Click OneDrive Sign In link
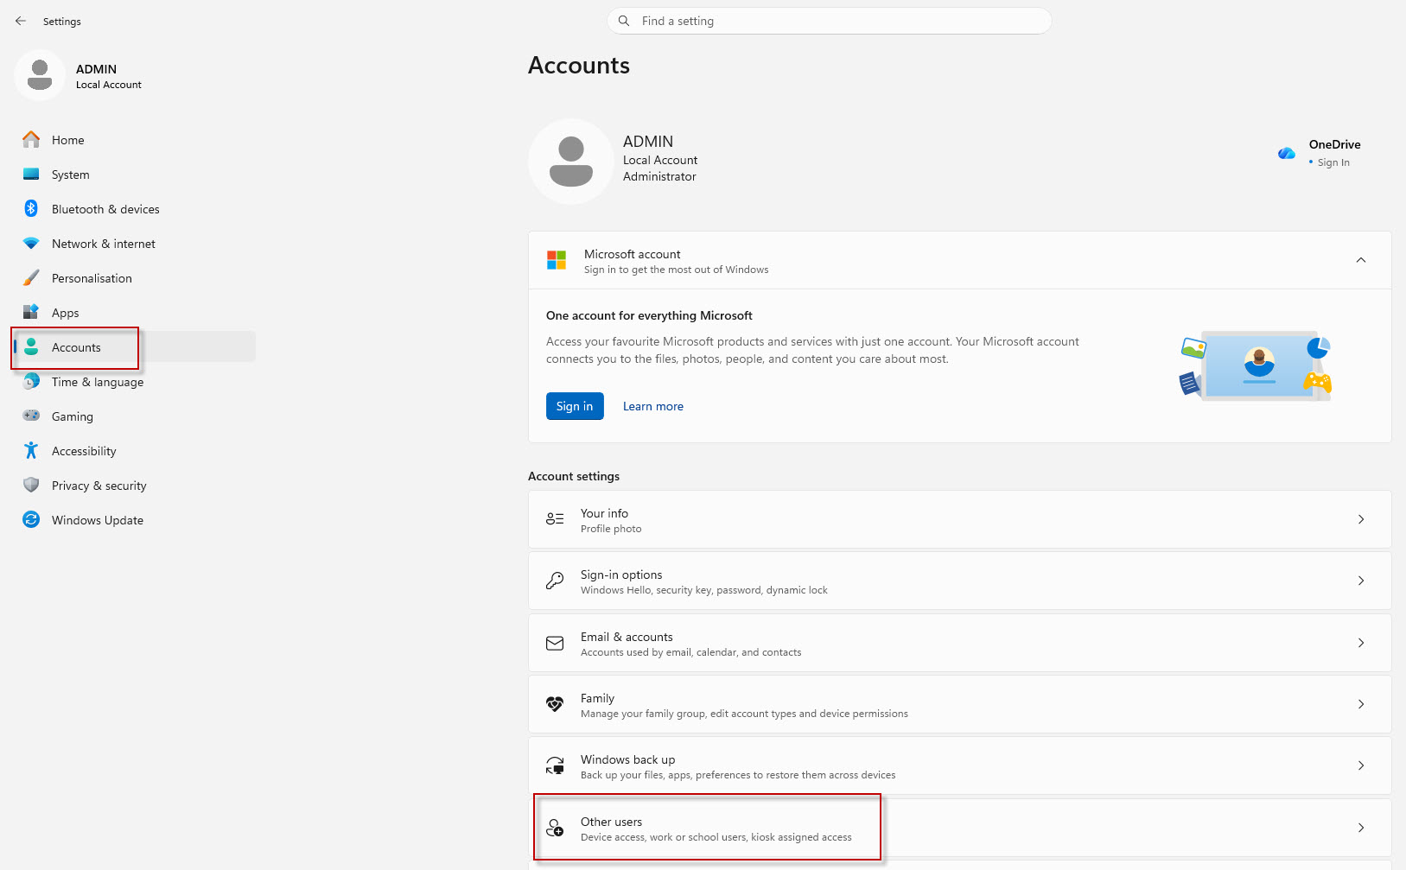Image resolution: width=1406 pixels, height=870 pixels. coord(1333,162)
